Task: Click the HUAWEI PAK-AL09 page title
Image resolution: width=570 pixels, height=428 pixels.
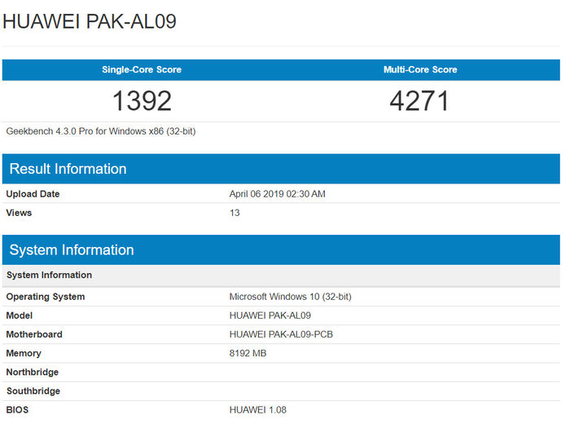Action: pos(90,21)
